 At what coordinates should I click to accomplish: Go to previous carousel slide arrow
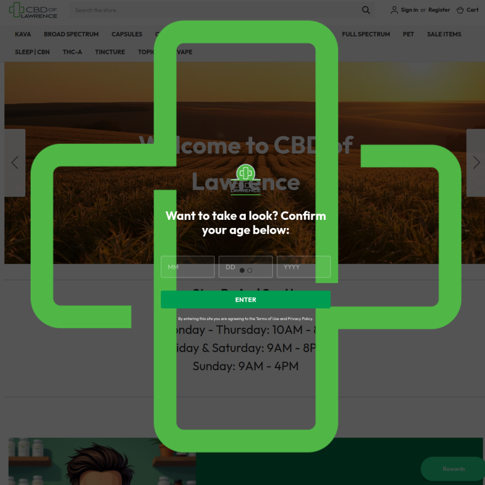[15, 162]
